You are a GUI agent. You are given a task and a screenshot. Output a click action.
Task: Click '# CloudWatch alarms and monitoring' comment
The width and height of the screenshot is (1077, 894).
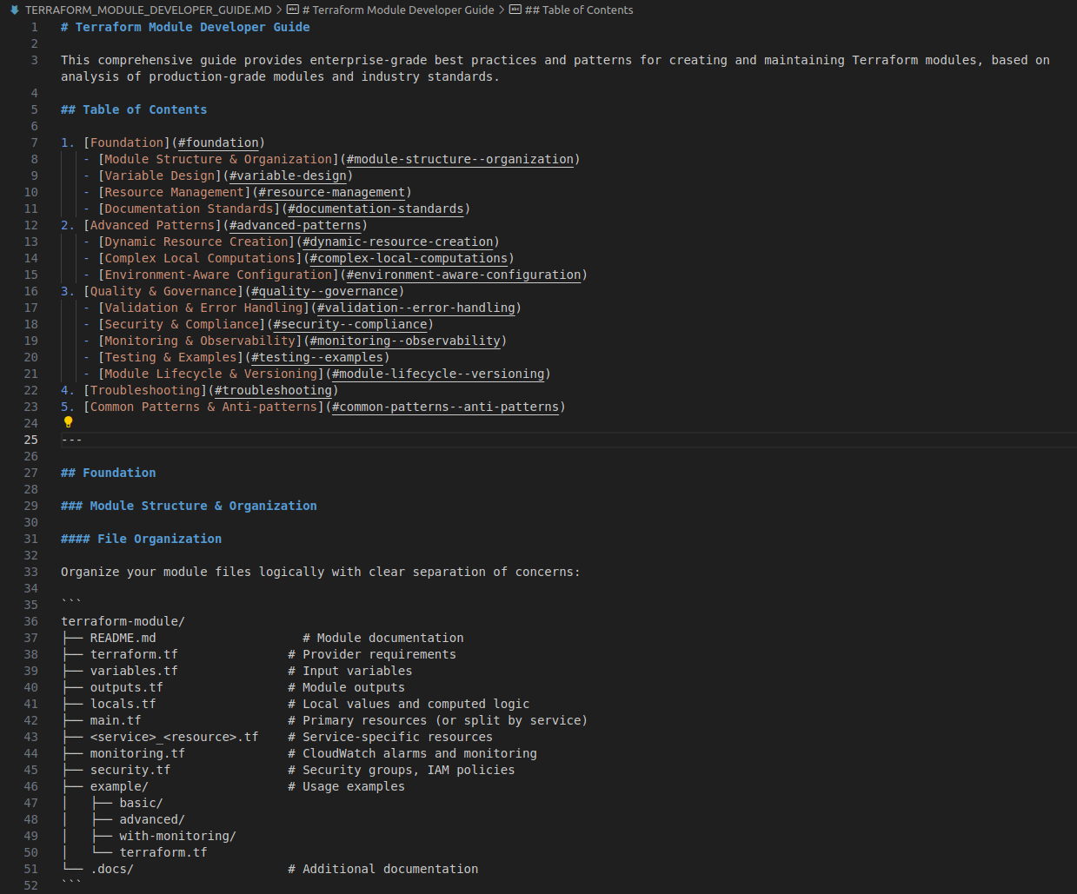[412, 753]
